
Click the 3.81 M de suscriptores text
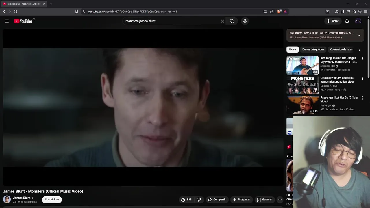[25, 202]
